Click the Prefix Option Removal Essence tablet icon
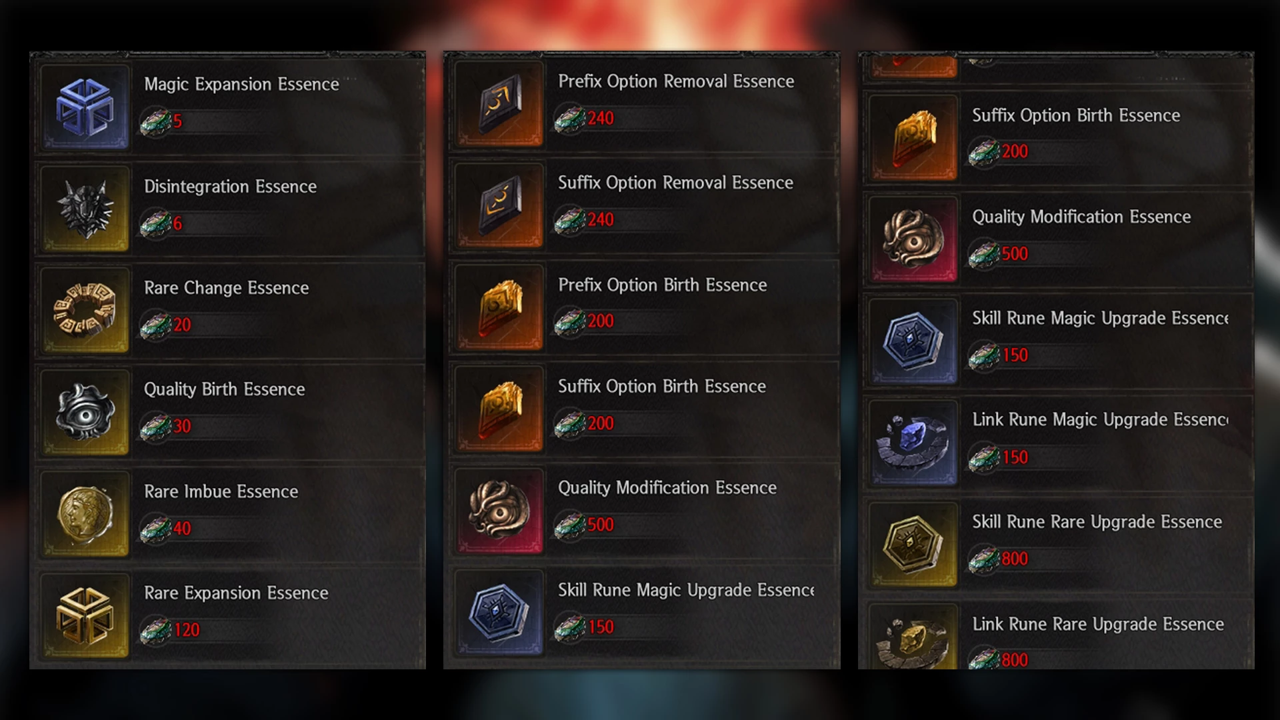Viewport: 1280px width, 720px height. pyautogui.click(x=499, y=104)
